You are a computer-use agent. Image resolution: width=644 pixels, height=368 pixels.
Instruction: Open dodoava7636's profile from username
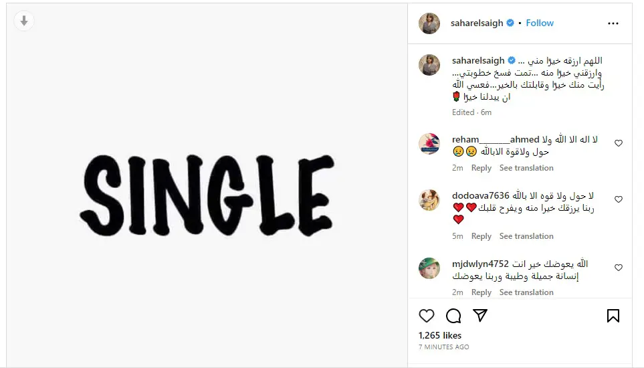tap(481, 195)
